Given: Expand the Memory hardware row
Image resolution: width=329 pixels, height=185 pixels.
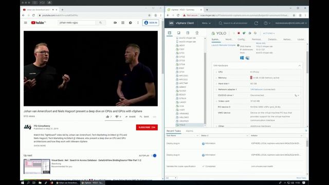Looking at the screenshot, I should [x=216, y=78].
